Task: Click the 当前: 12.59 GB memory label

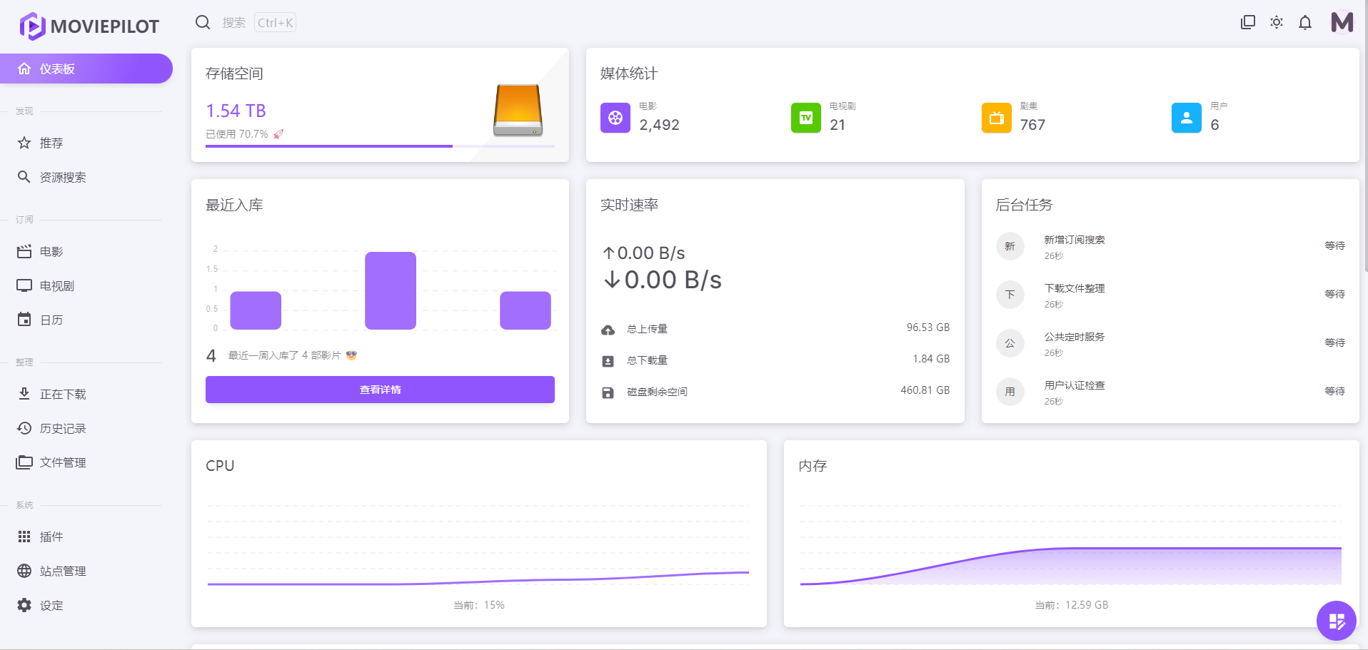Action: (1072, 605)
